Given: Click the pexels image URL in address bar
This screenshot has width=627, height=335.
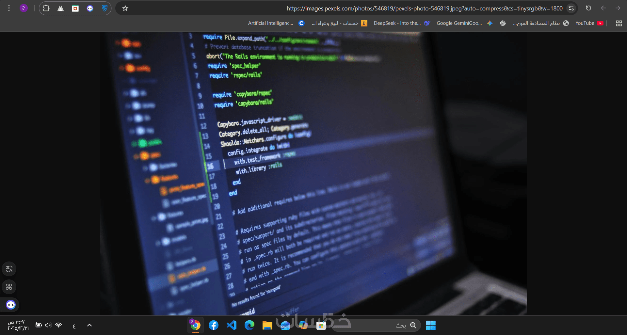Looking at the screenshot, I should pos(425,8).
